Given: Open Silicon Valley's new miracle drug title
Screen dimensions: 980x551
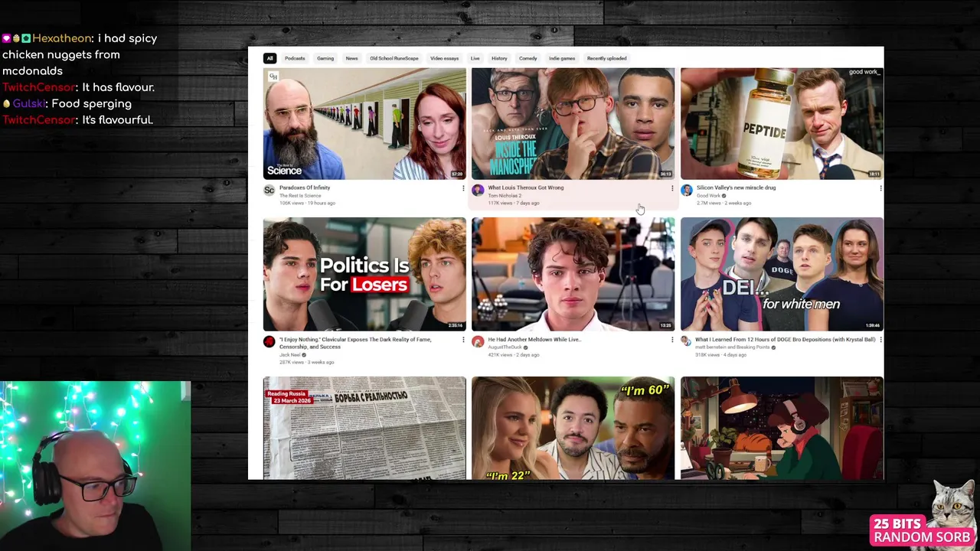Looking at the screenshot, I should [736, 187].
